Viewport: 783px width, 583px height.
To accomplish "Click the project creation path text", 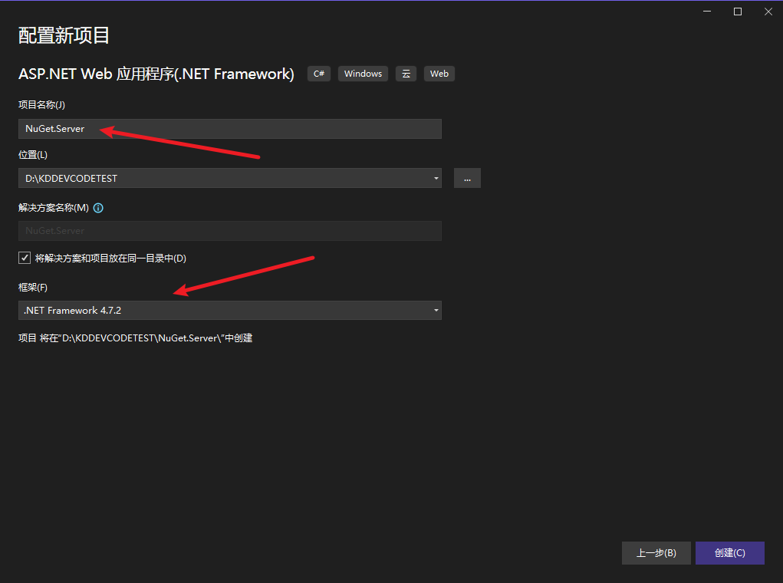I will pyautogui.click(x=135, y=338).
